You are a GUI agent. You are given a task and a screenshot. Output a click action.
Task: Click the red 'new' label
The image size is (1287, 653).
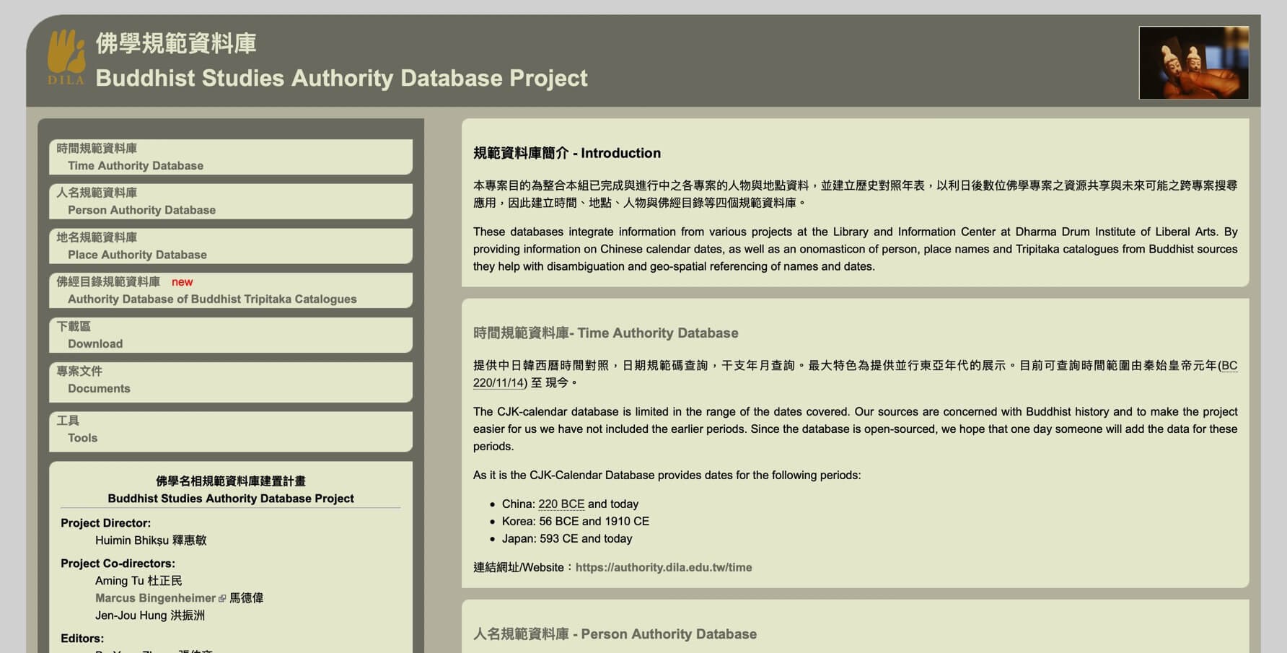182,282
